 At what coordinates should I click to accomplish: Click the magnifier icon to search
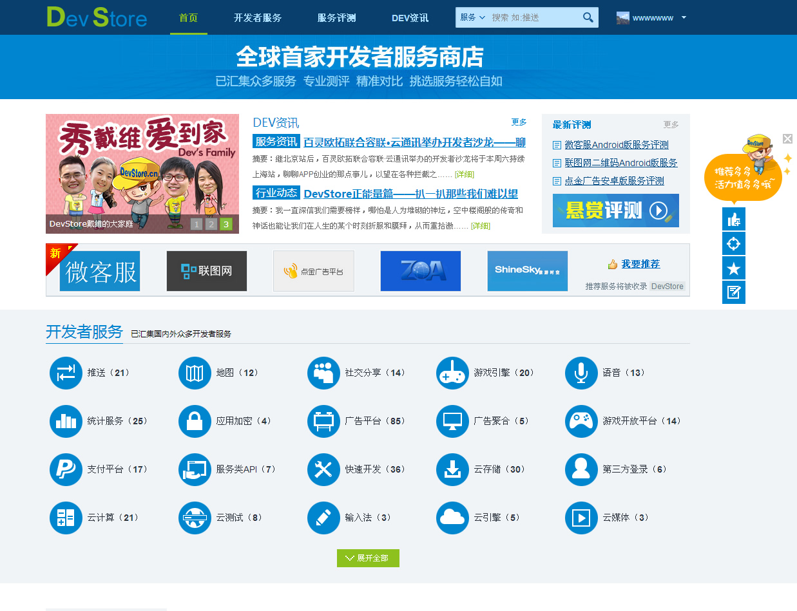(587, 17)
